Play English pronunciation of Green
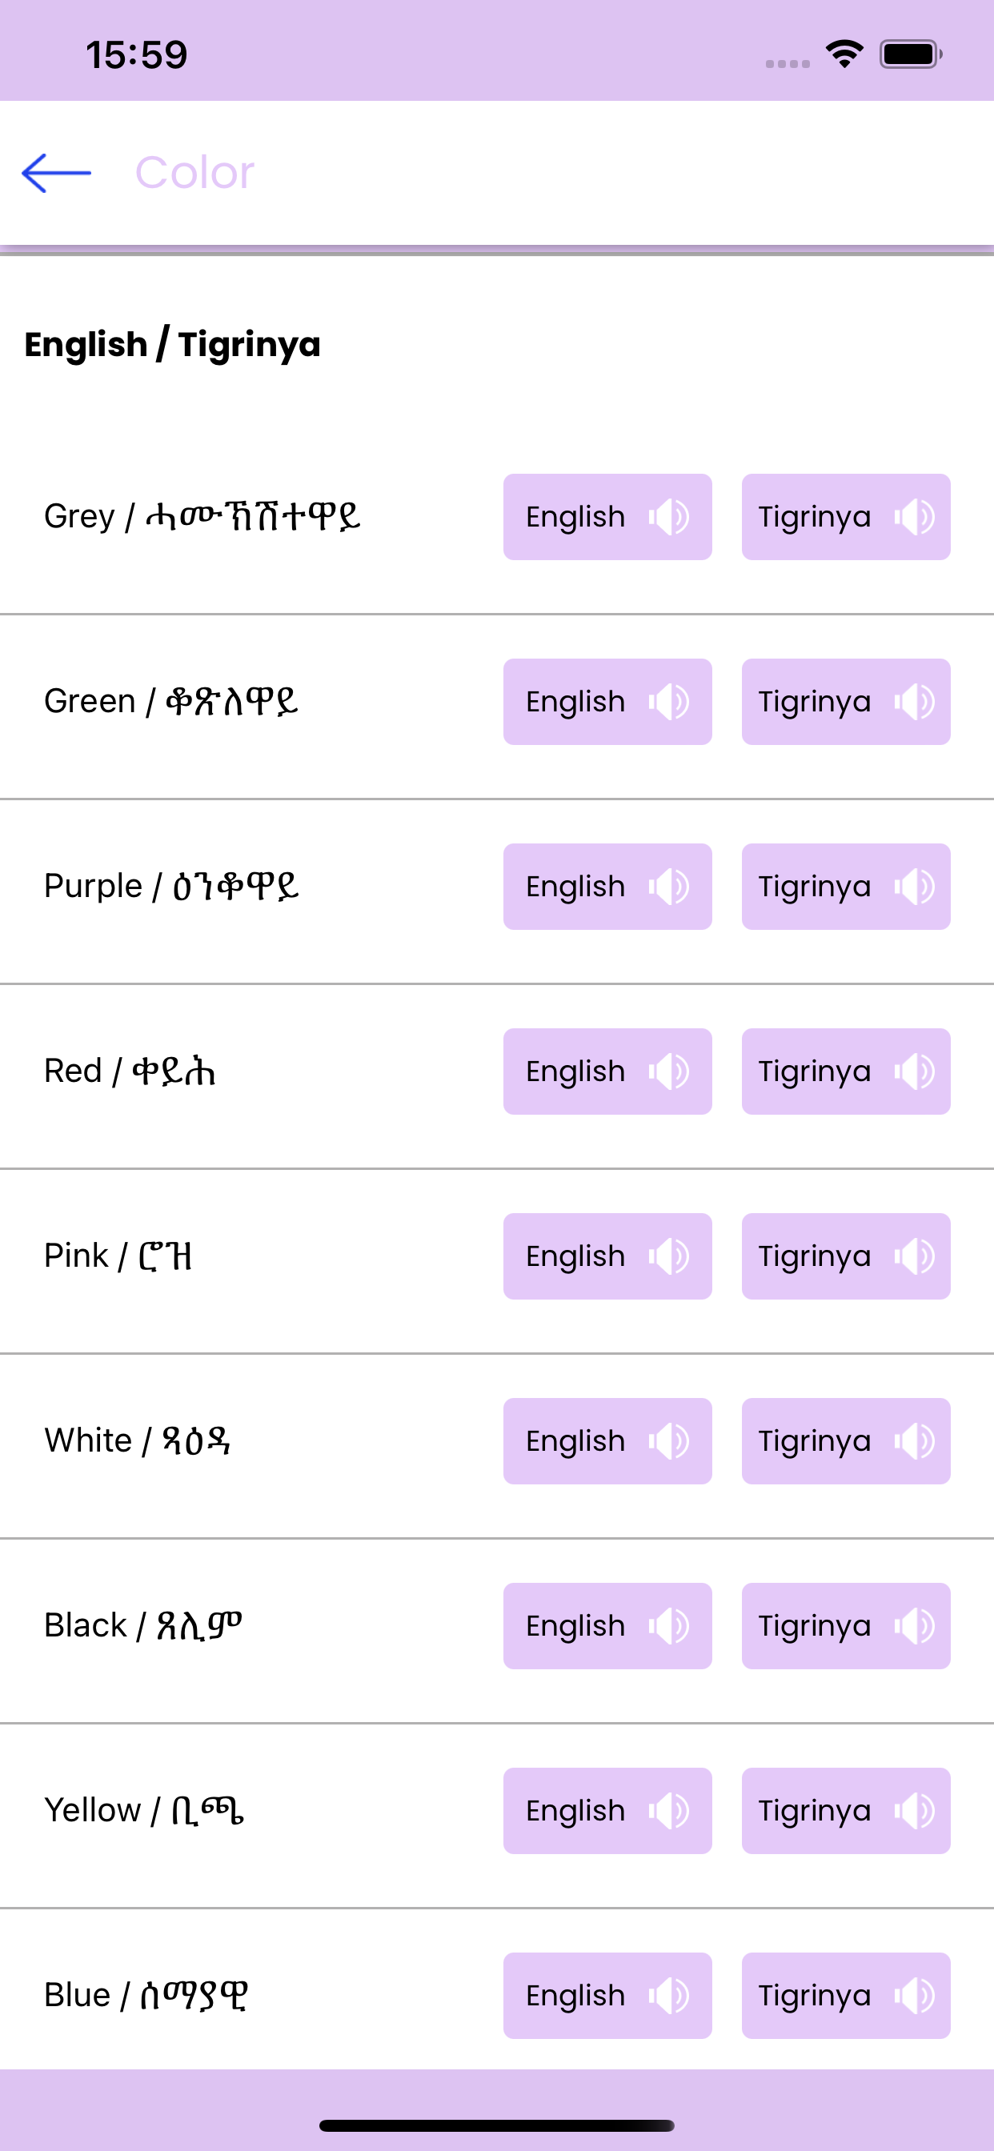The image size is (994, 2151). point(607,702)
